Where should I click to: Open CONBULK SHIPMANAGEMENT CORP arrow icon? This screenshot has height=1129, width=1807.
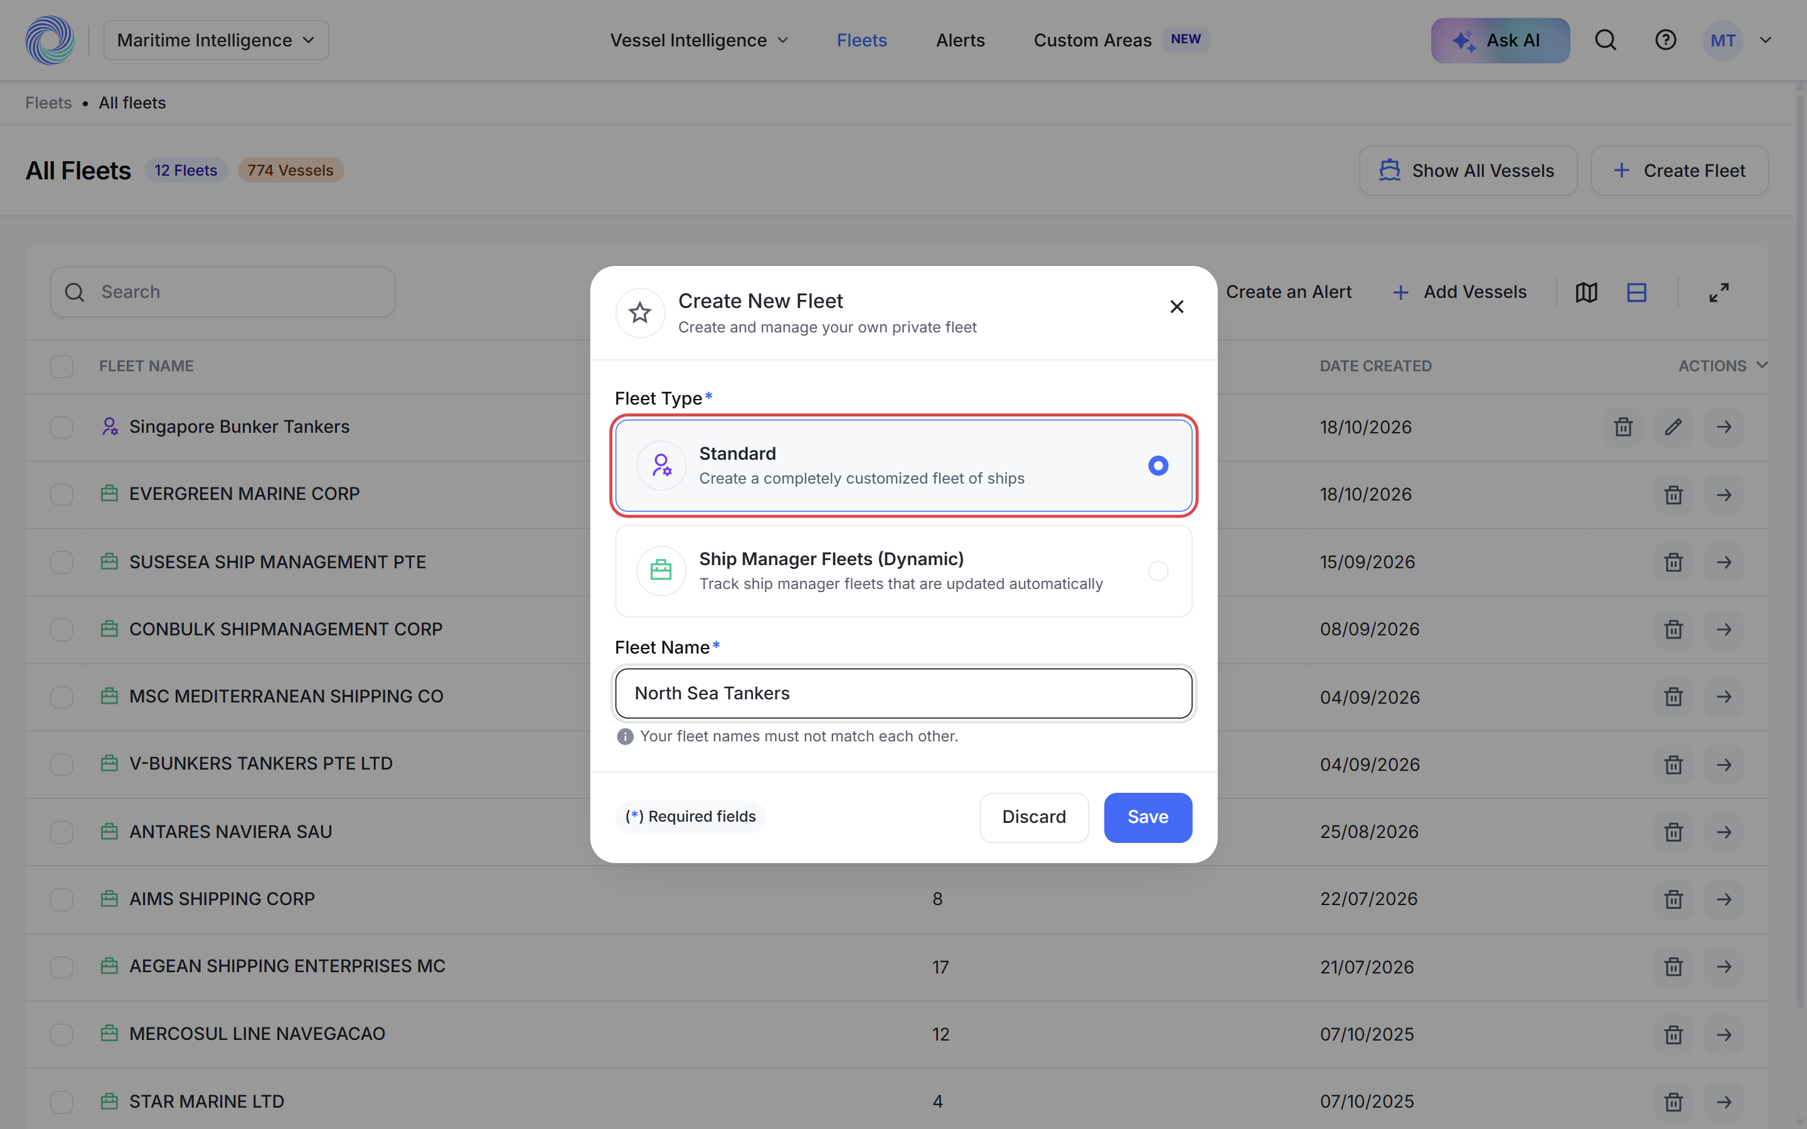1724,630
